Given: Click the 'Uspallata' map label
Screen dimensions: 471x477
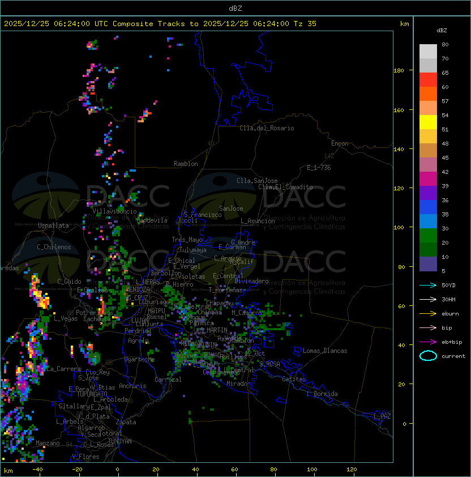Looking at the screenshot, I should [x=53, y=225].
